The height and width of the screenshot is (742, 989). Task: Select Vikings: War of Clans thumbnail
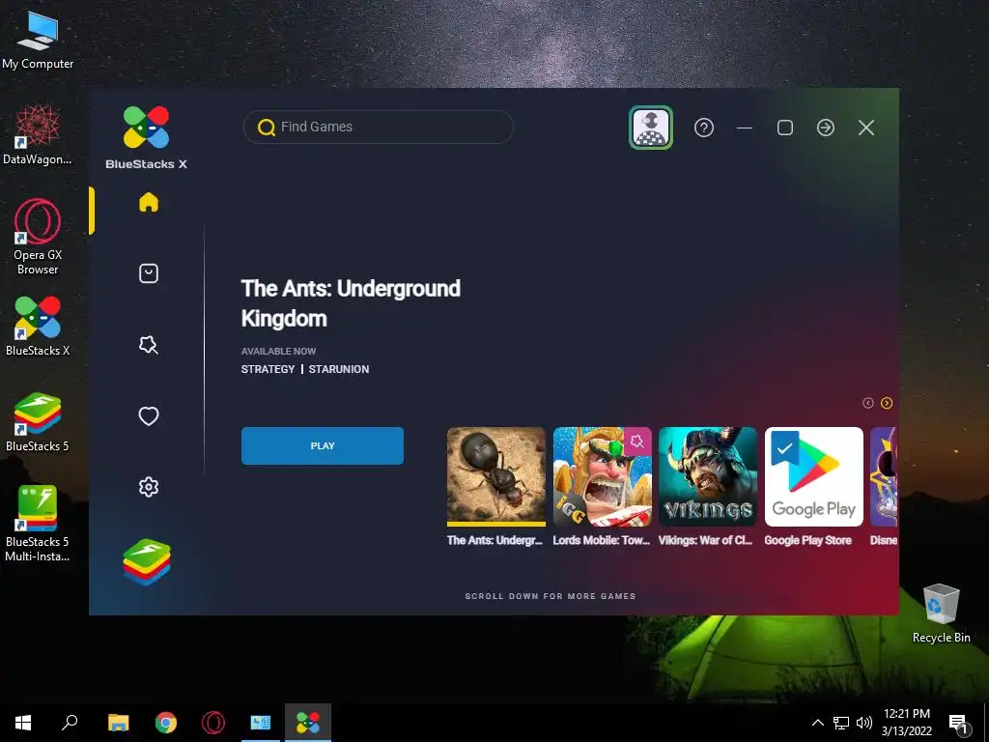[x=708, y=476]
